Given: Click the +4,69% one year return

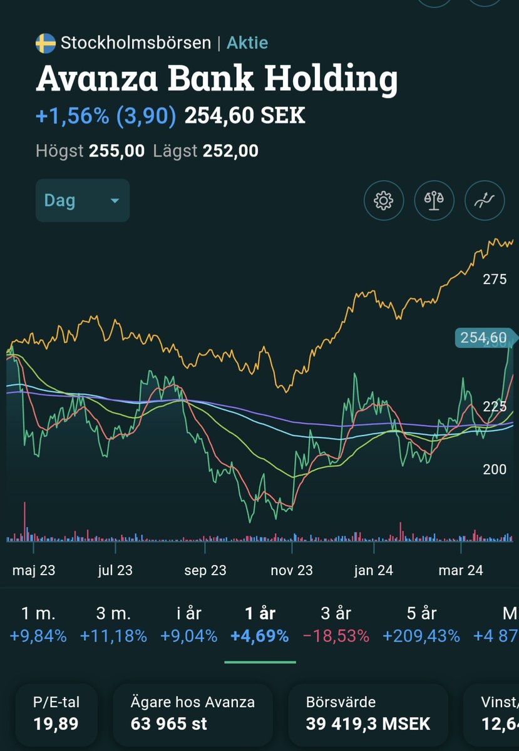Looking at the screenshot, I should (x=260, y=636).
